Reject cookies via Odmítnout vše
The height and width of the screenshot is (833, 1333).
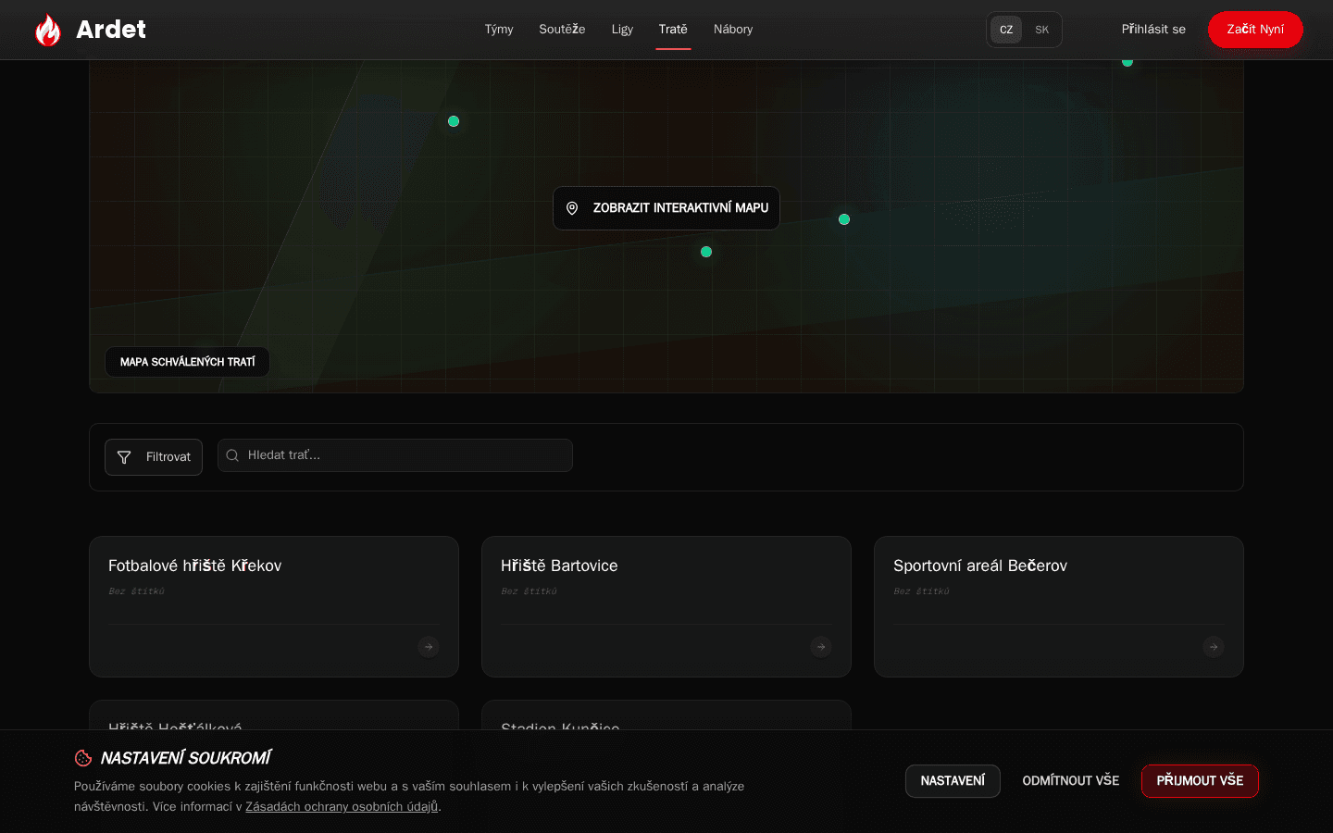tap(1071, 781)
